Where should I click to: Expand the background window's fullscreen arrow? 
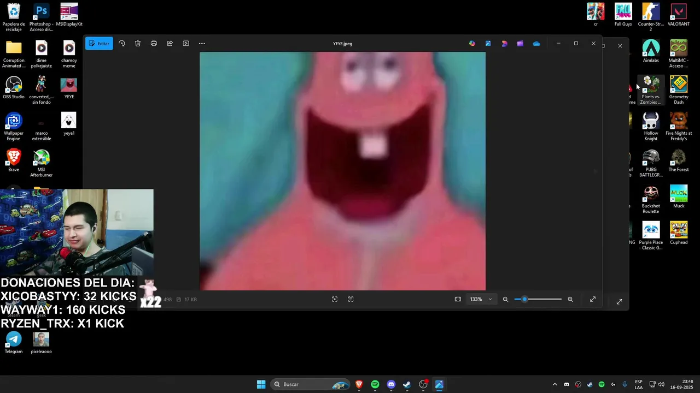pyautogui.click(x=619, y=301)
